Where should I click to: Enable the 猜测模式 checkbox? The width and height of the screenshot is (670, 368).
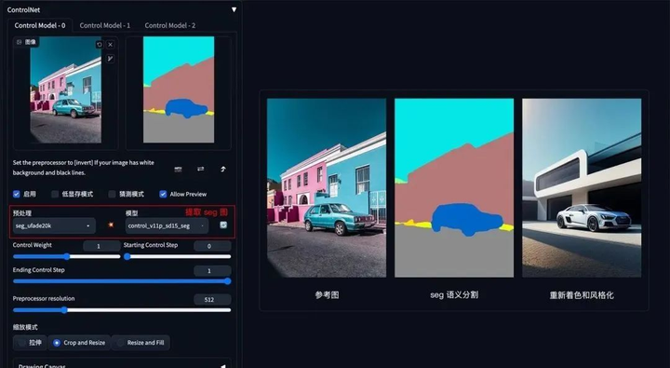click(112, 195)
